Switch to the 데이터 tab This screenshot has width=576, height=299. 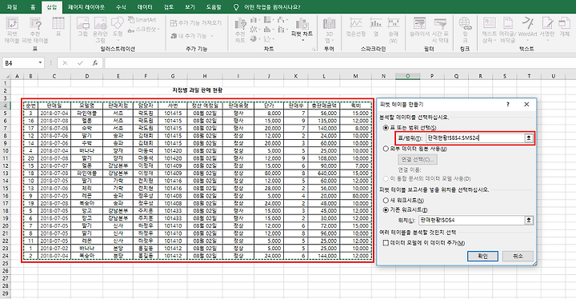(x=145, y=7)
